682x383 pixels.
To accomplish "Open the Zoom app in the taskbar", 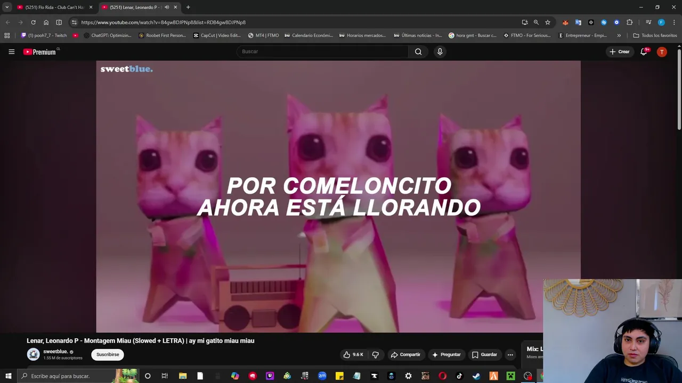I will pos(322,376).
